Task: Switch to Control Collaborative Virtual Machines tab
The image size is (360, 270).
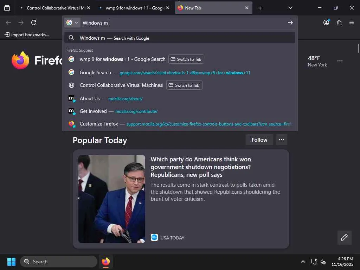Action: (54, 8)
